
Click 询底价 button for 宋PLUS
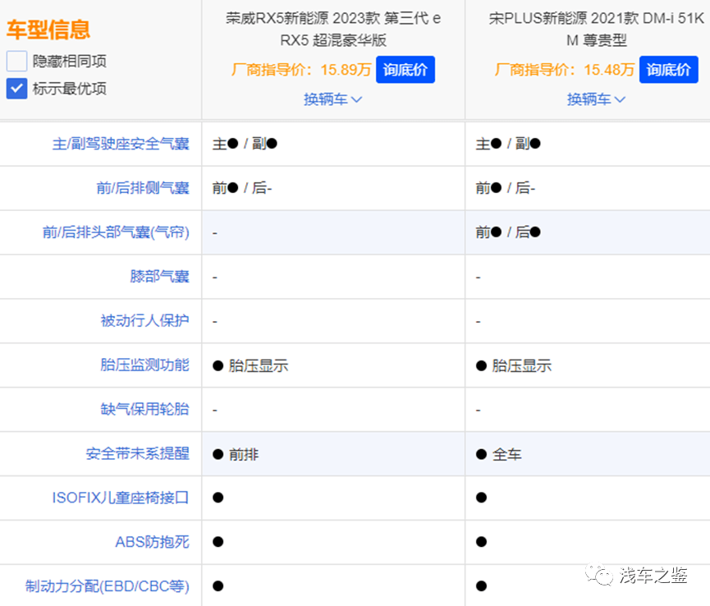coord(668,70)
